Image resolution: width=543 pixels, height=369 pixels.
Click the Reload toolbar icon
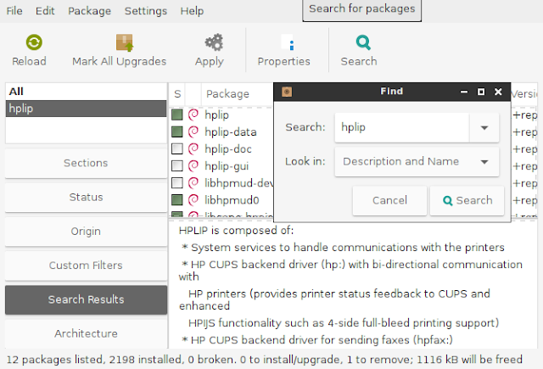pos(34,42)
